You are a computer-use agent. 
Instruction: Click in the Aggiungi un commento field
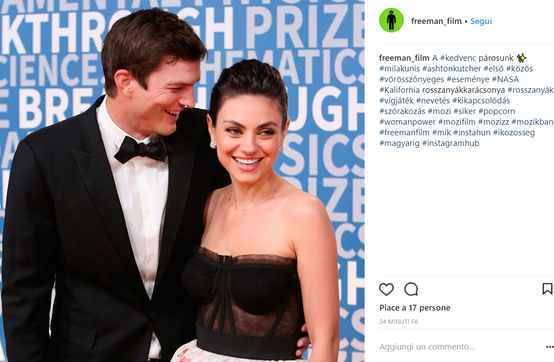click(x=458, y=347)
